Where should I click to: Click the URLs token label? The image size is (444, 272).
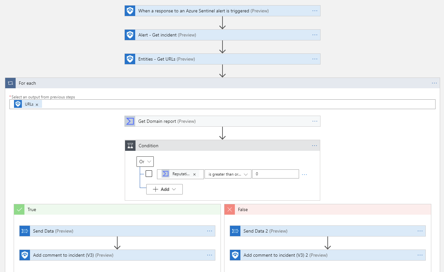pyautogui.click(x=29, y=104)
